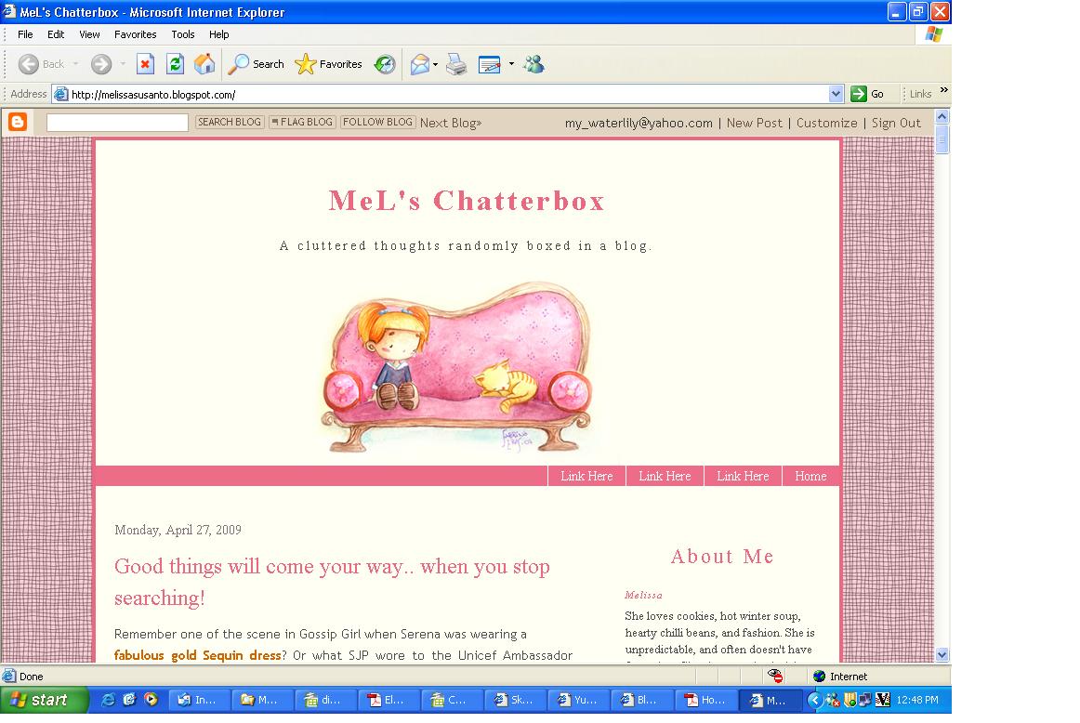Print the page using the printer icon

tap(456, 64)
